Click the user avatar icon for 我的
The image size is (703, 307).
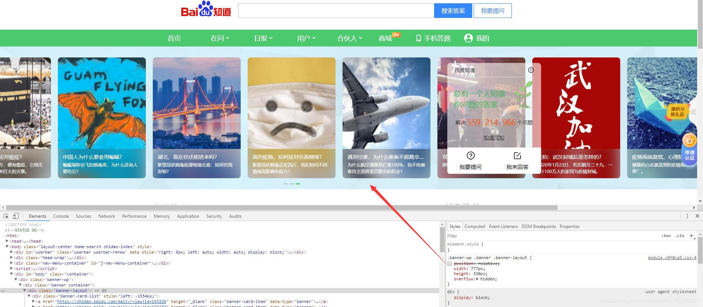point(468,38)
